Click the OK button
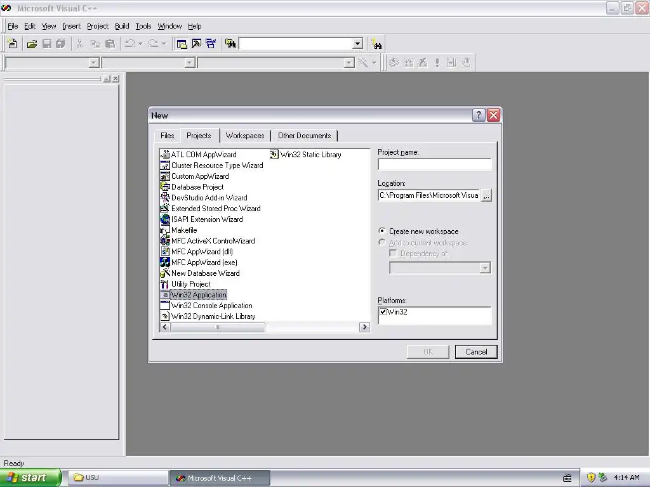Screen dimensions: 650x487 click(428, 351)
